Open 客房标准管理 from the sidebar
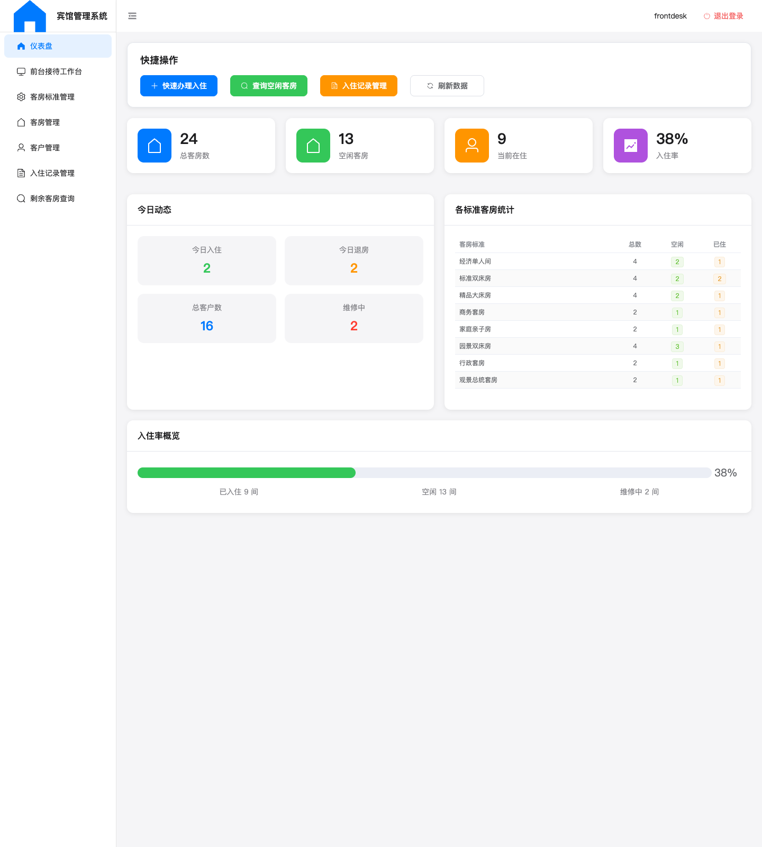 pos(58,97)
